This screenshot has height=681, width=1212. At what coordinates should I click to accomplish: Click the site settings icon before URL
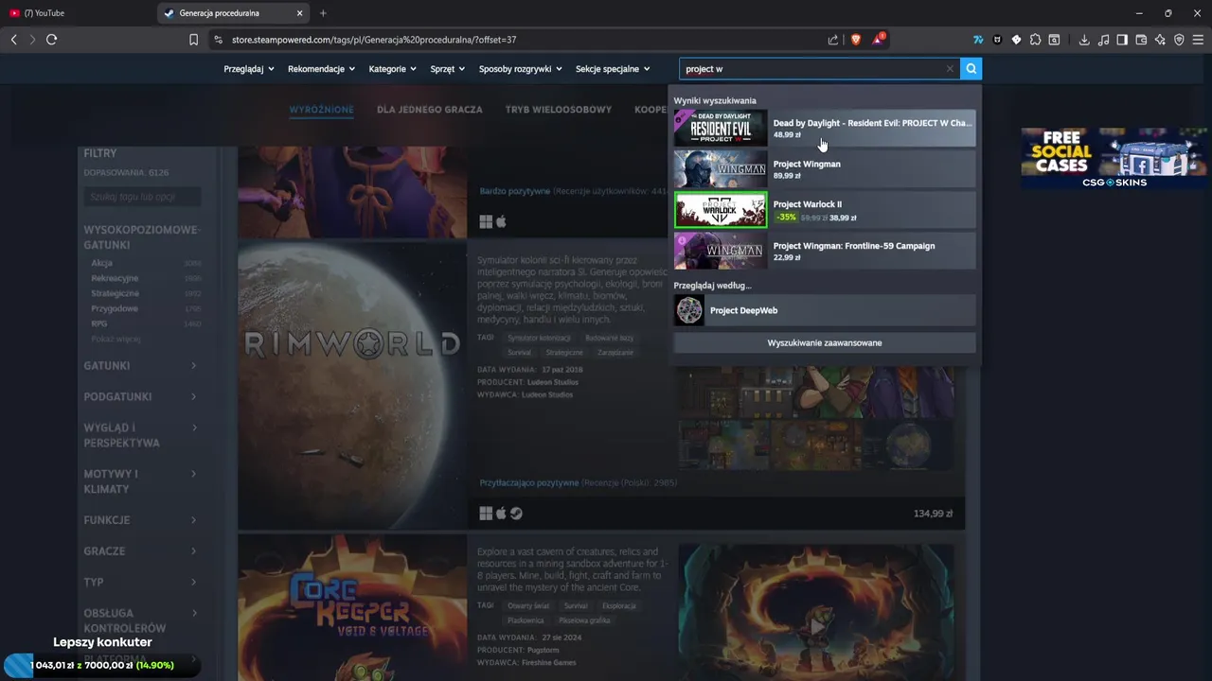point(219,40)
